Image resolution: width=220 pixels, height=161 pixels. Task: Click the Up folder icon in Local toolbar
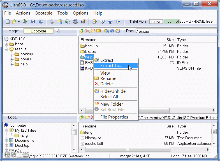[x=82, y=117]
